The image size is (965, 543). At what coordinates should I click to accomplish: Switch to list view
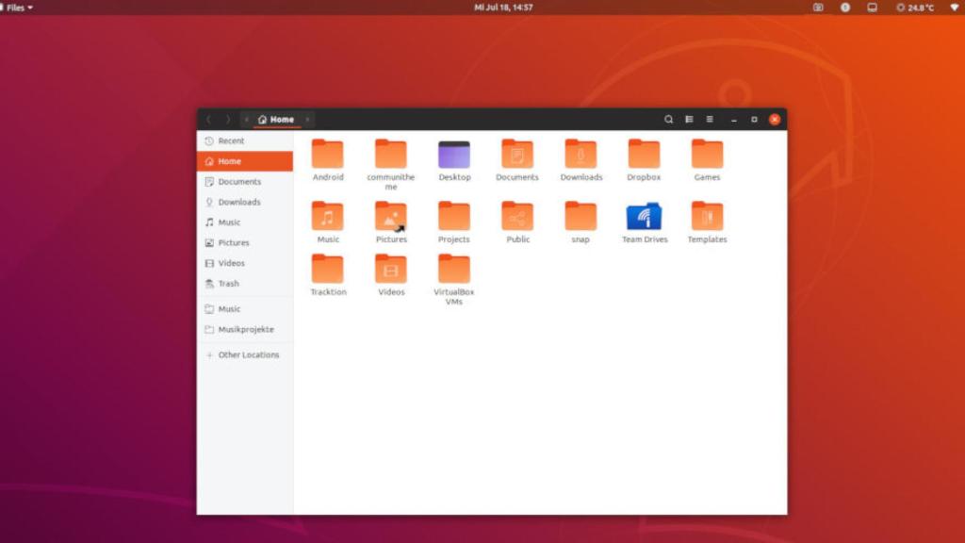pos(689,120)
